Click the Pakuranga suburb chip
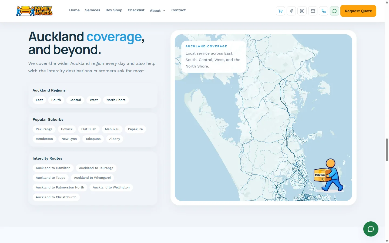The image size is (389, 243). [44, 129]
